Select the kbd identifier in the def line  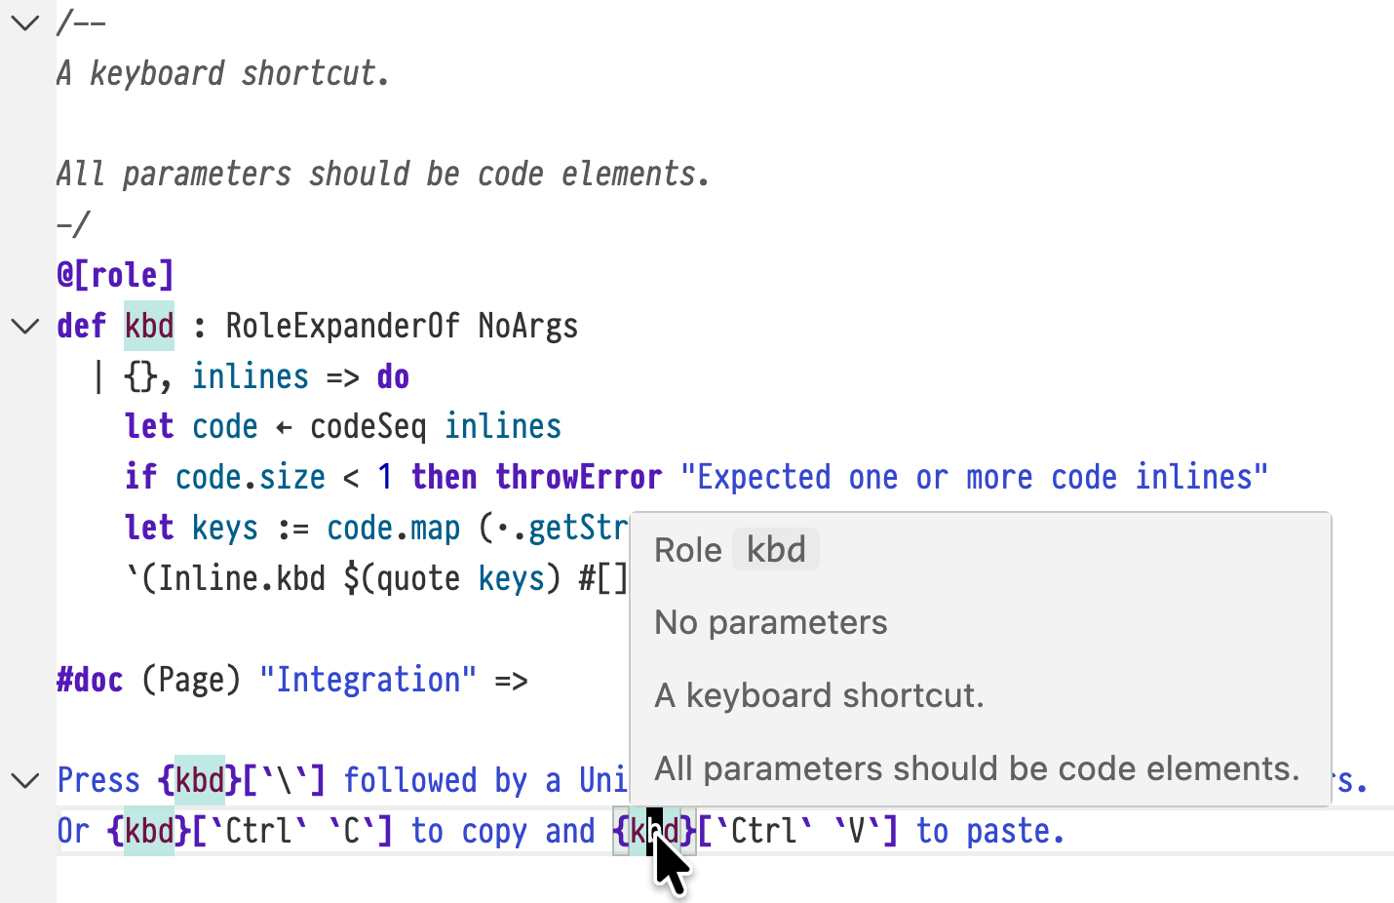click(148, 326)
